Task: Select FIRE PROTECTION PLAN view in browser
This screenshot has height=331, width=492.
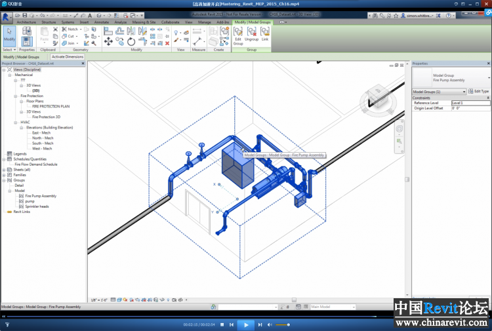Action: click(51, 106)
